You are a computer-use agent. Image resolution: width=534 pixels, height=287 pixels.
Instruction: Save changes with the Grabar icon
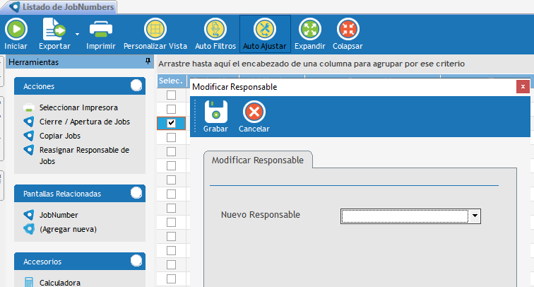click(215, 112)
